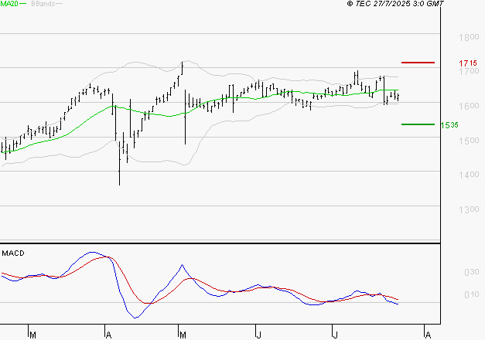Click the 1400 price axis label

pos(469,175)
